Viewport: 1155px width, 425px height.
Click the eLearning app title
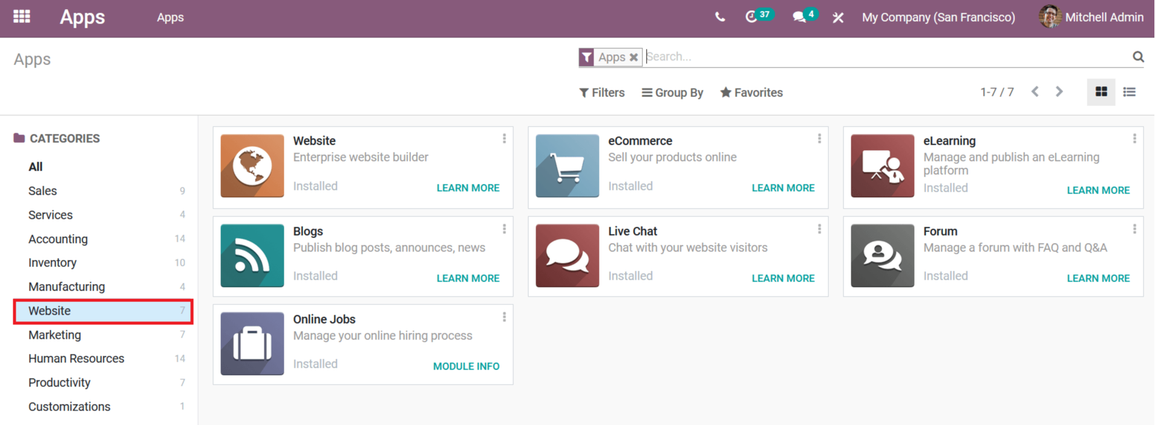(x=949, y=141)
